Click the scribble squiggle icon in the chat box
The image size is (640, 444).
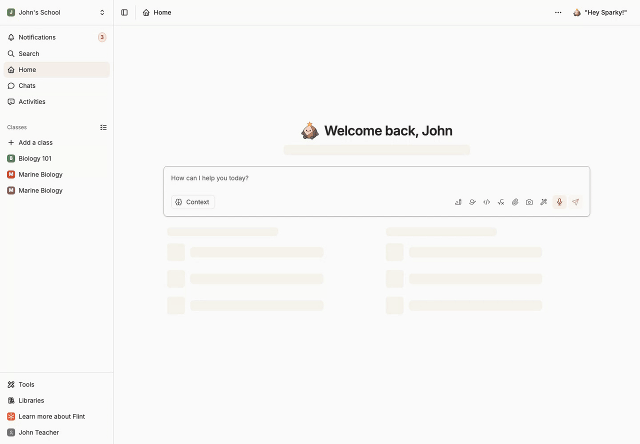pos(472,202)
